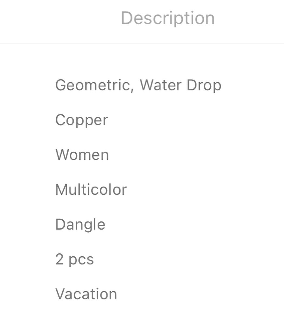The height and width of the screenshot is (310, 284).
Task: Click the capital M of Multicolor
Action: tap(61, 190)
